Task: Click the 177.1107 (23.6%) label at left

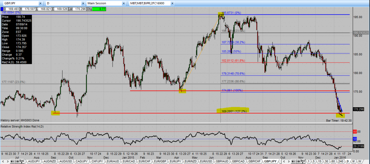Action: coord(13,82)
